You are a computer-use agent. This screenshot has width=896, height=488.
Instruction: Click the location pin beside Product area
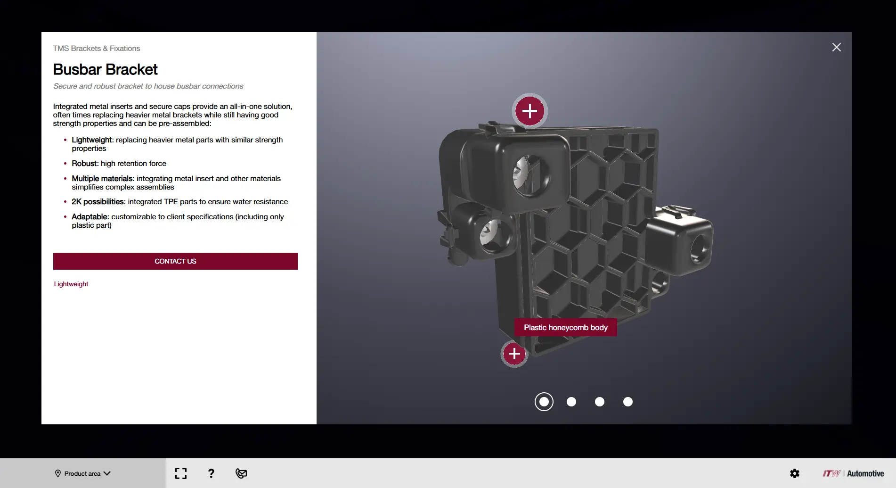tap(58, 473)
